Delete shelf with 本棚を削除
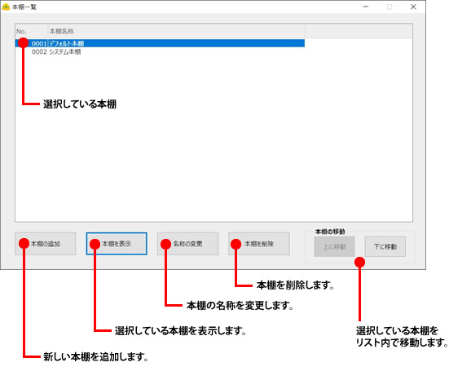471x380 pixels. (x=259, y=244)
